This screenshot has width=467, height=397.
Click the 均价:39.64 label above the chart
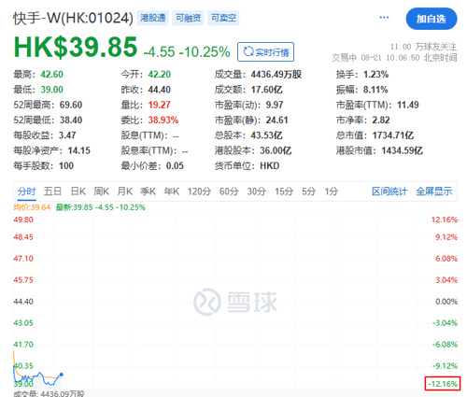tap(32, 207)
